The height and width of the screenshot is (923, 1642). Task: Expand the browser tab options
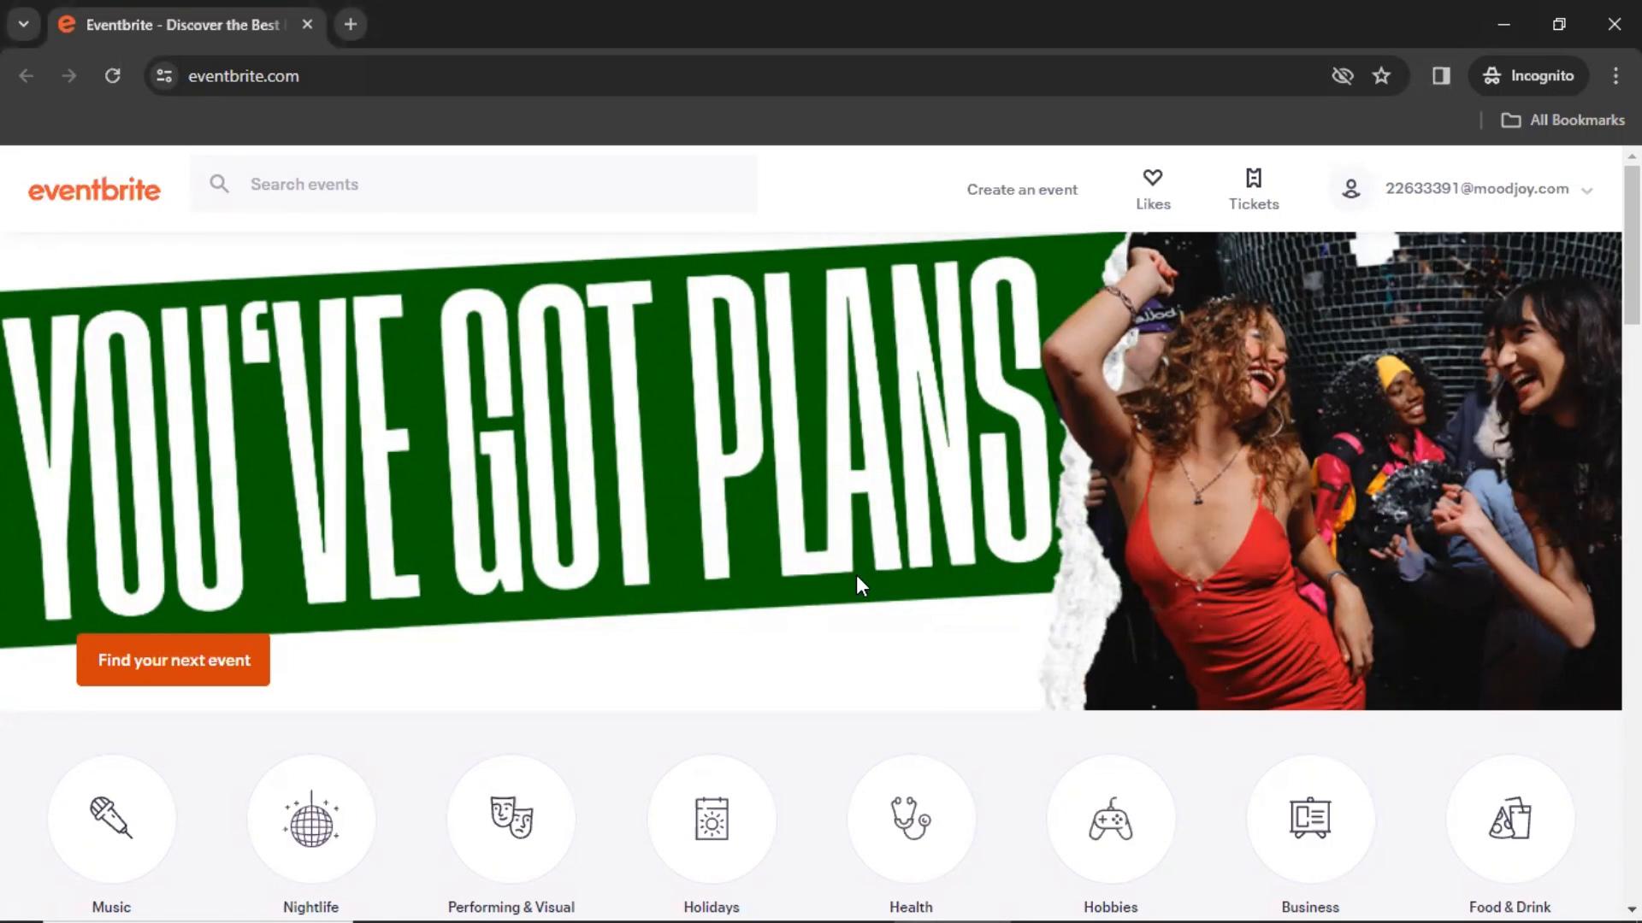pyautogui.click(x=22, y=24)
